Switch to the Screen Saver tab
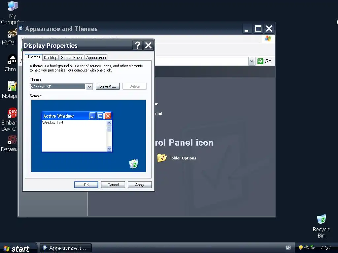Image resolution: width=338 pixels, height=253 pixels. coord(72,57)
